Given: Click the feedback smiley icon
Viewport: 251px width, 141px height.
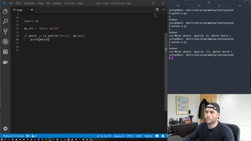Looking at the screenshot, I should [157, 136].
